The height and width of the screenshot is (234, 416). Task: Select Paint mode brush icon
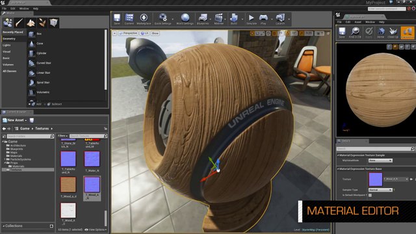click(19, 23)
